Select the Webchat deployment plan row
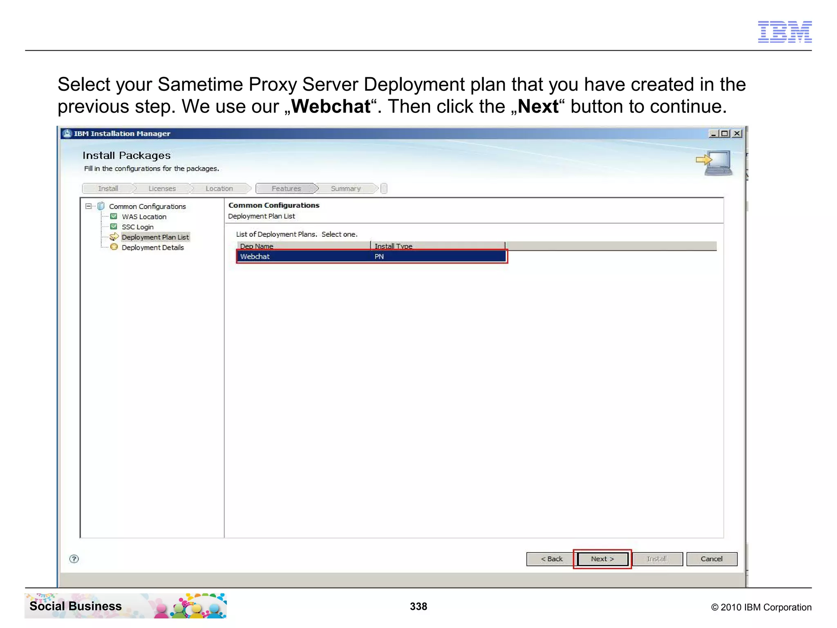This screenshot has height=628, width=837. point(372,256)
